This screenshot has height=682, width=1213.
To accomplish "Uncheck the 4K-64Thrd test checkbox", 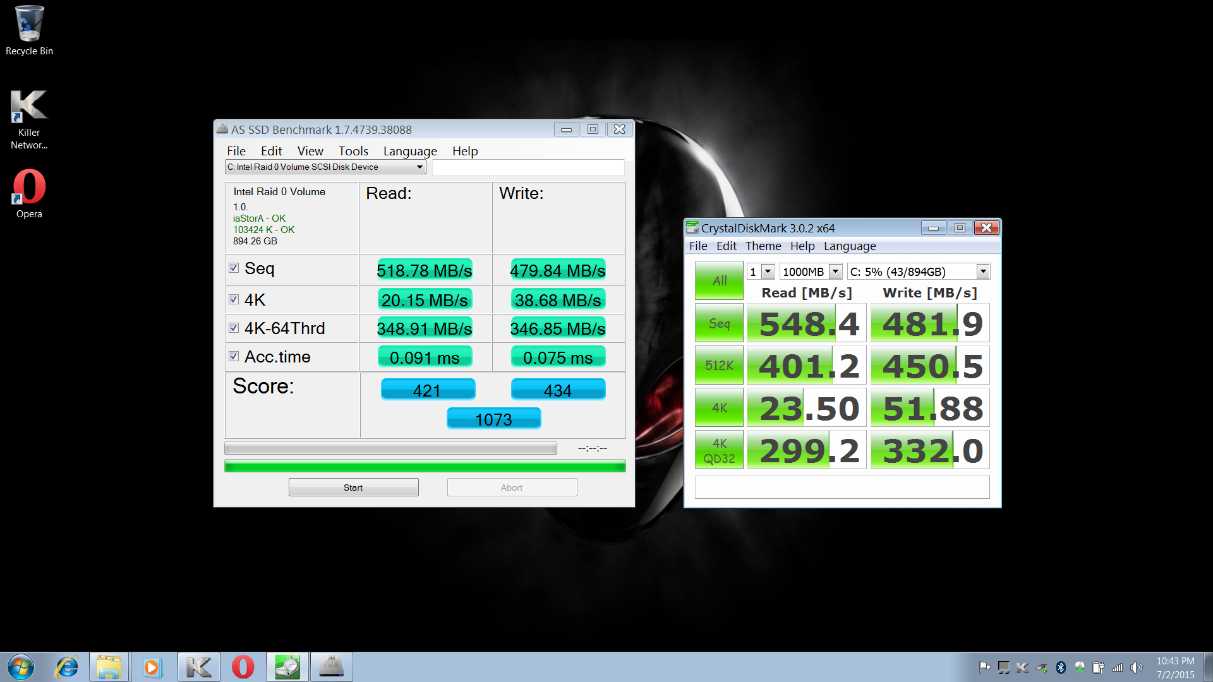I will point(234,328).
